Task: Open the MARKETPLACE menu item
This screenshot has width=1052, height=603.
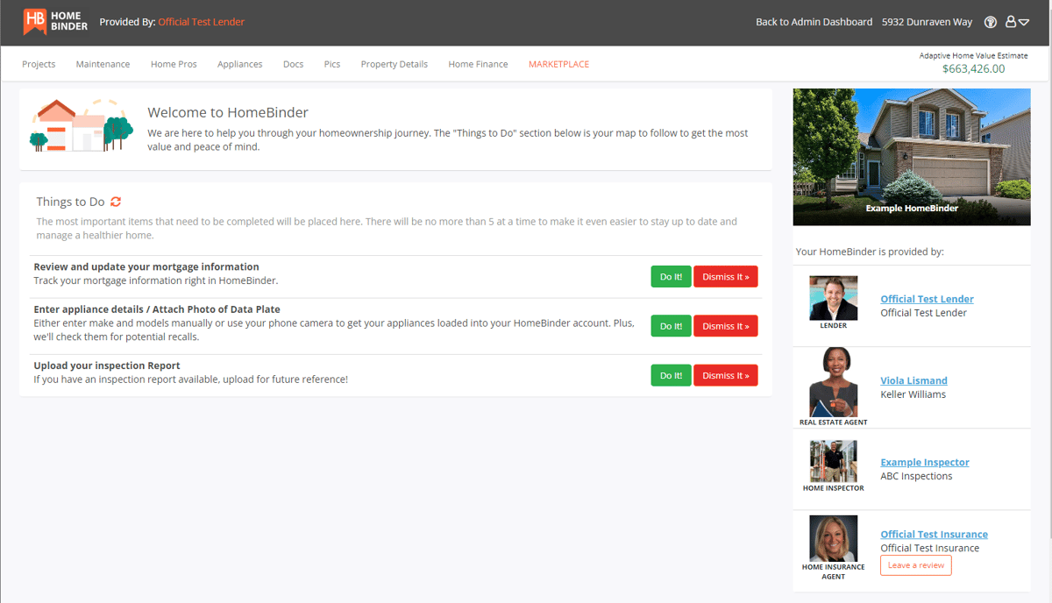Action: point(558,63)
